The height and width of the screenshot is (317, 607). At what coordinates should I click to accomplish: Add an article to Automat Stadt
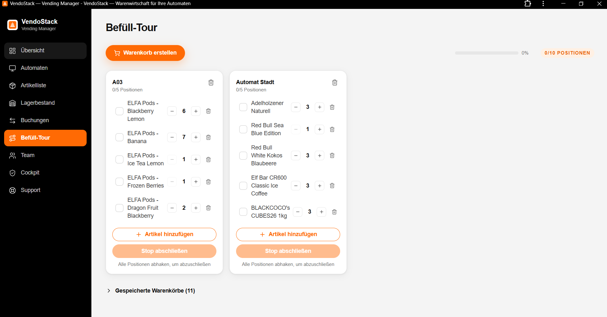point(288,234)
